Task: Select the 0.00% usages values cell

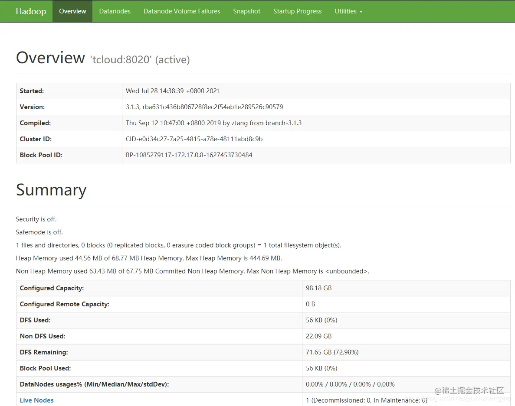Action: coord(350,384)
